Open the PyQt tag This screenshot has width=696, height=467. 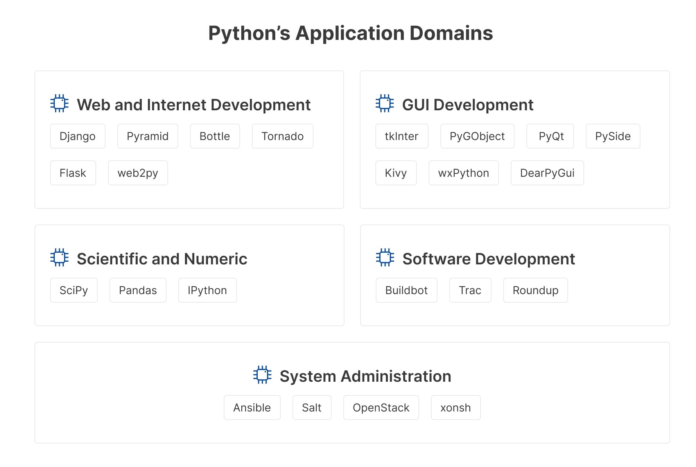coord(550,136)
